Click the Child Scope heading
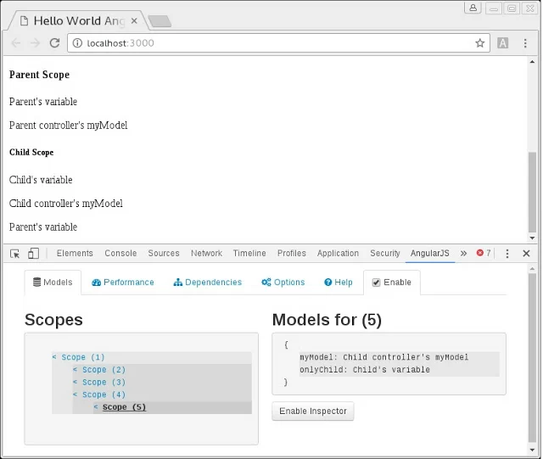543x459 pixels. [x=31, y=153]
